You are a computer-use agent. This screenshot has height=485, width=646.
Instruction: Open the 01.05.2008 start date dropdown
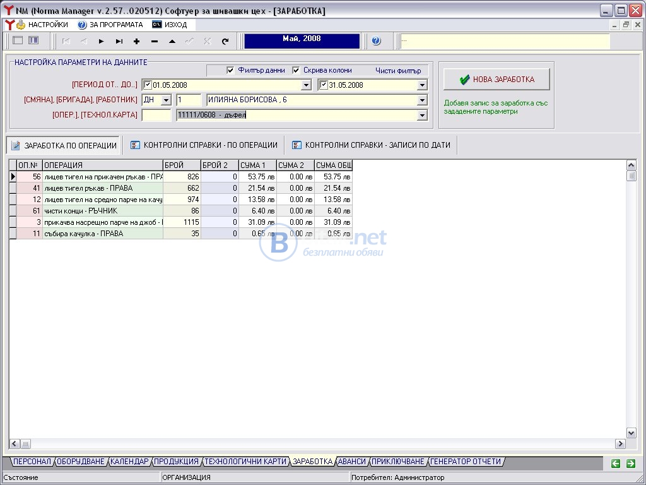point(306,85)
